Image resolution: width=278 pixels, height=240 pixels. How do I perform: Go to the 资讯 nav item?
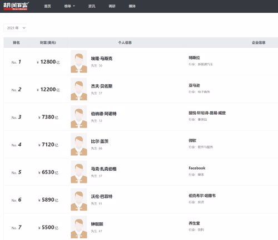pos(92,6)
